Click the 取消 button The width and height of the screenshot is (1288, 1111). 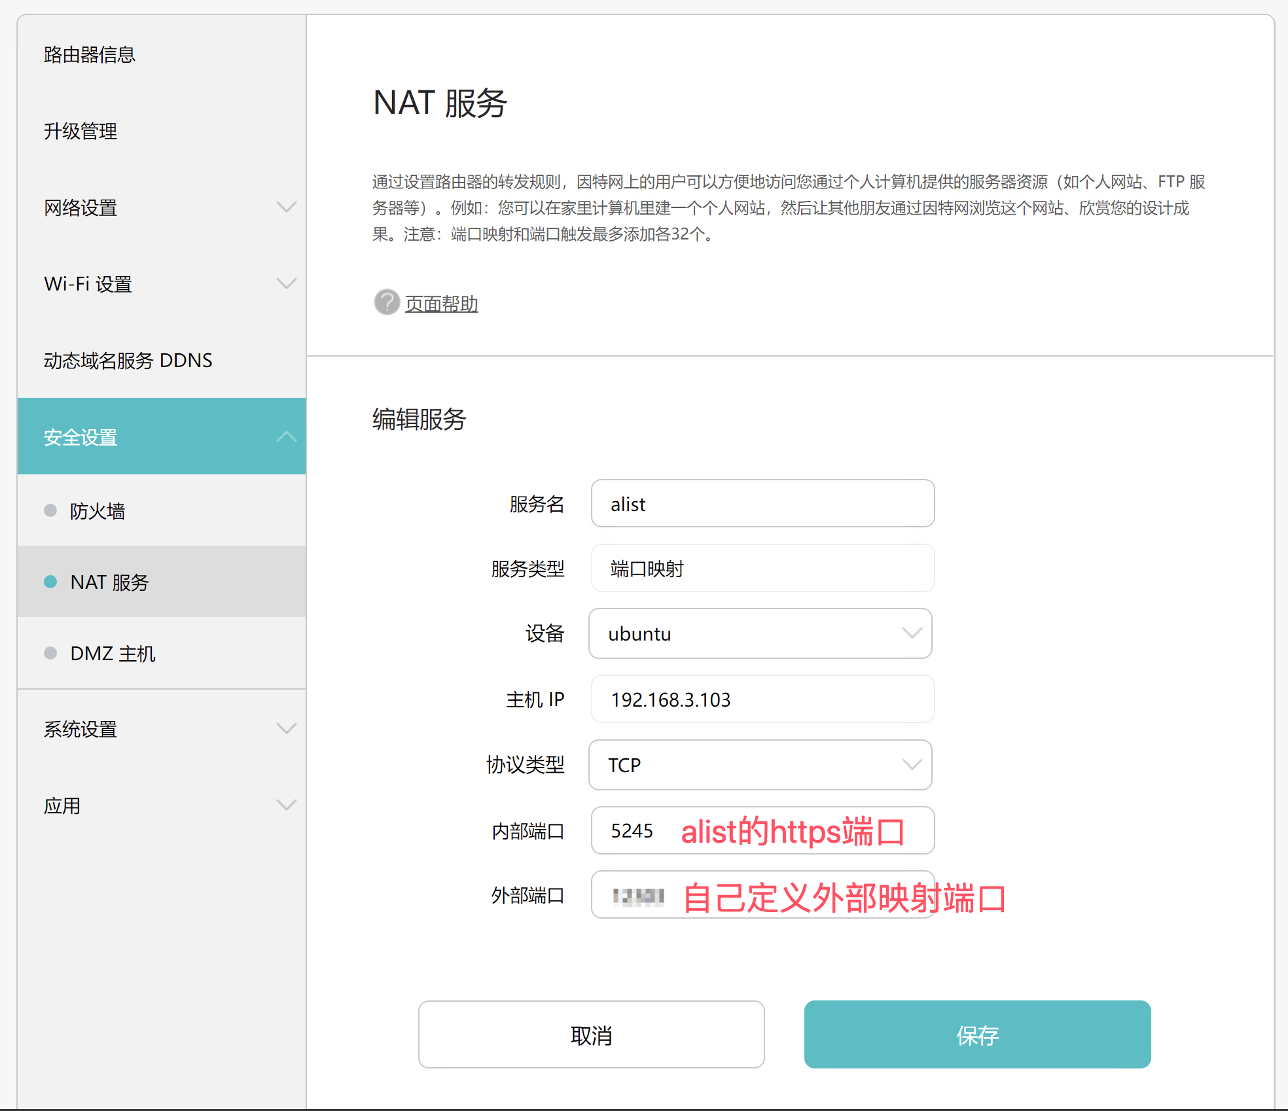click(x=591, y=1034)
